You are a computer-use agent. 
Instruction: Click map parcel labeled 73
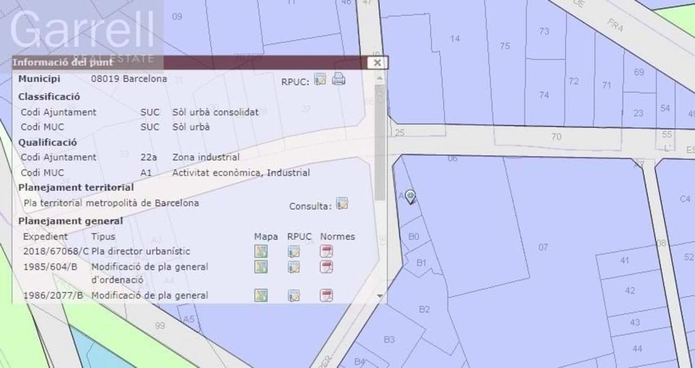click(544, 31)
